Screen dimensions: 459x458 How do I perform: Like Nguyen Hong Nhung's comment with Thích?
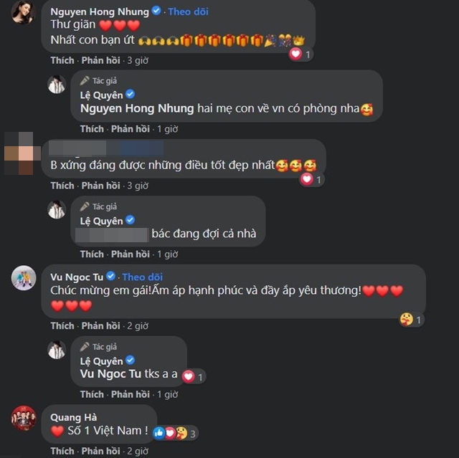point(62,60)
